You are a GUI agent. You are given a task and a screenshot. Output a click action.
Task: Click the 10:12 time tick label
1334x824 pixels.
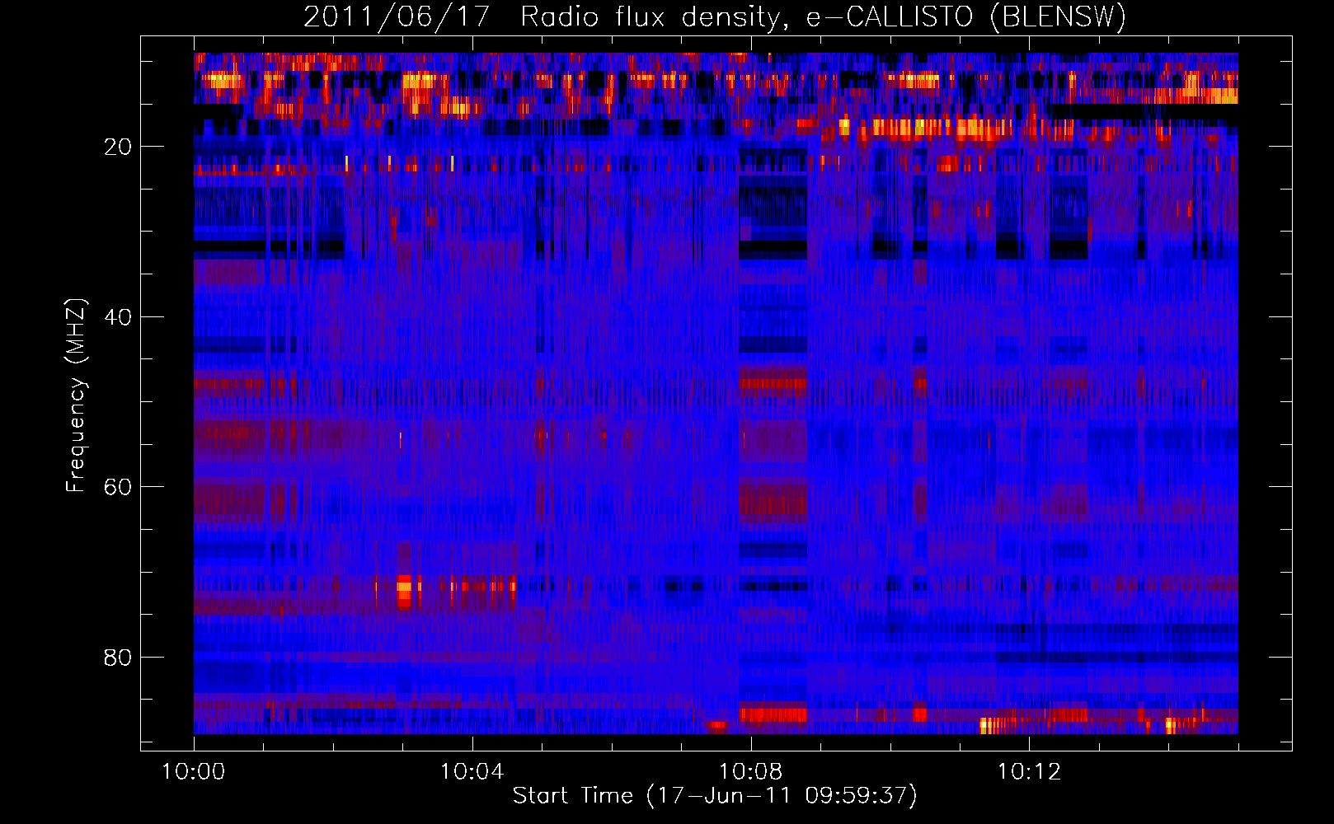(1029, 772)
